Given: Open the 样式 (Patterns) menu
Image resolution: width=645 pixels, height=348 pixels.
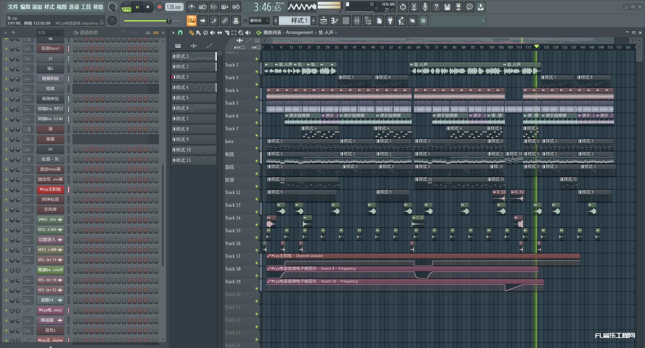Looking at the screenshot, I should (49, 7).
